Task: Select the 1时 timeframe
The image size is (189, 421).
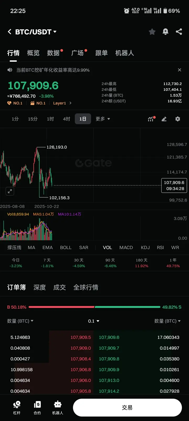Action: 50,119
